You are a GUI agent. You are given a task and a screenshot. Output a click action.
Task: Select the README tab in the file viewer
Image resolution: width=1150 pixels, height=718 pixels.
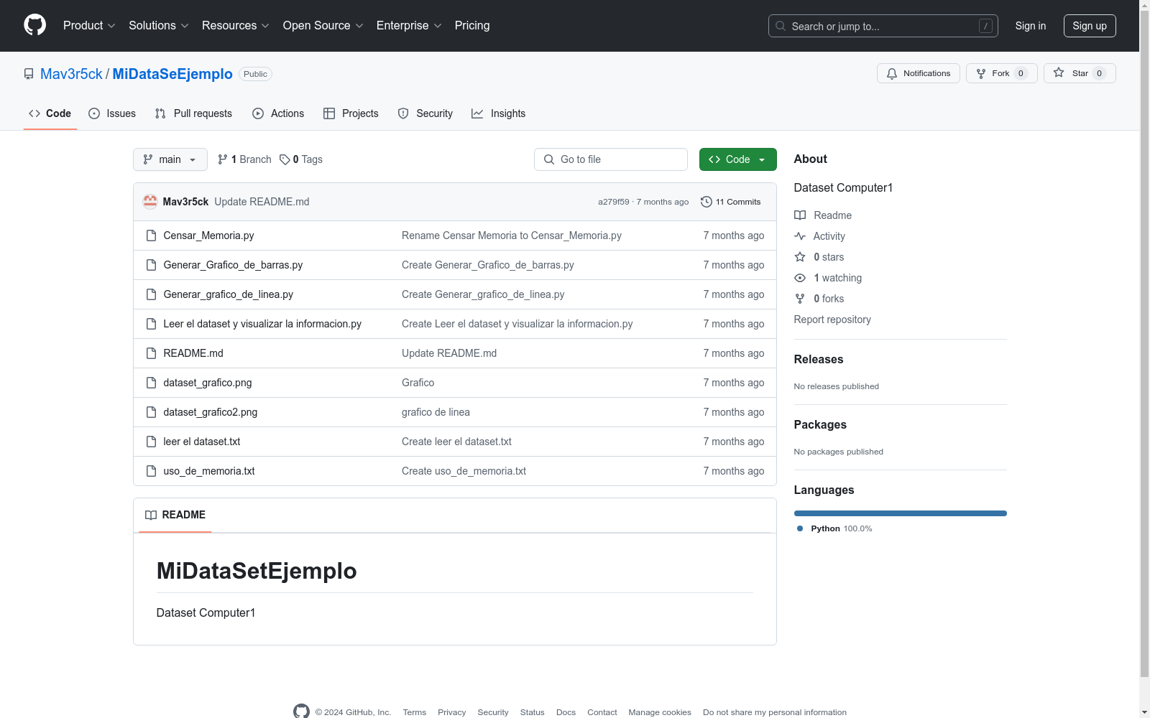tap(175, 515)
